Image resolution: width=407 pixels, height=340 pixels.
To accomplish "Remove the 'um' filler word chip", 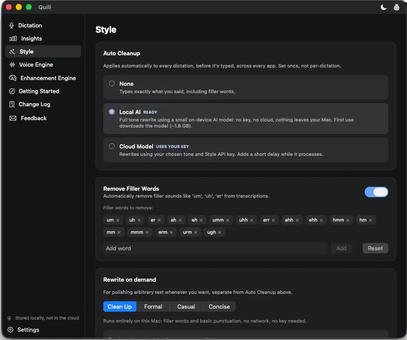I will point(118,220).
